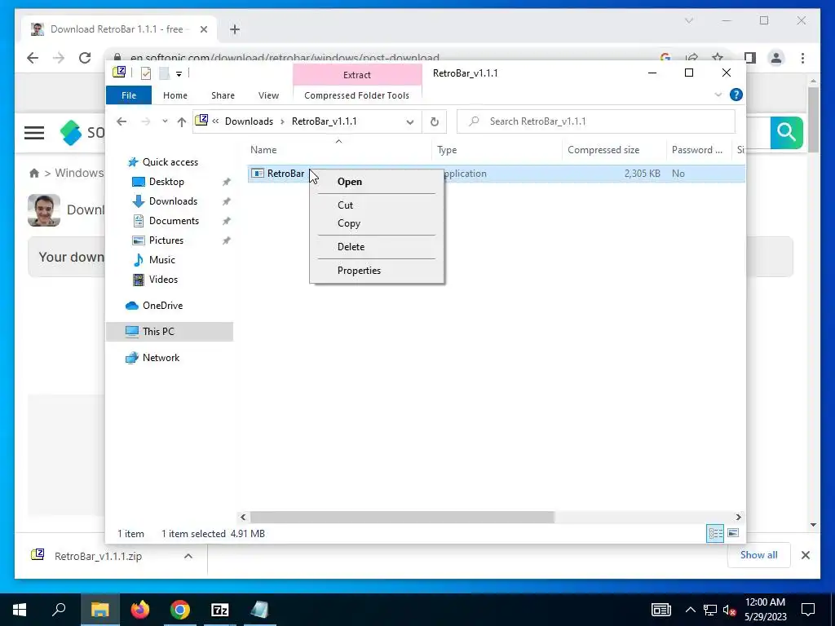835x626 pixels.
Task: Close the Chrome downloads bar
Action: click(805, 555)
